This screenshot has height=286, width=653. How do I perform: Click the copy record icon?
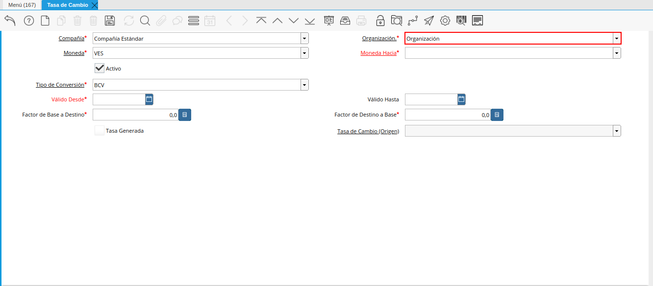tap(61, 21)
